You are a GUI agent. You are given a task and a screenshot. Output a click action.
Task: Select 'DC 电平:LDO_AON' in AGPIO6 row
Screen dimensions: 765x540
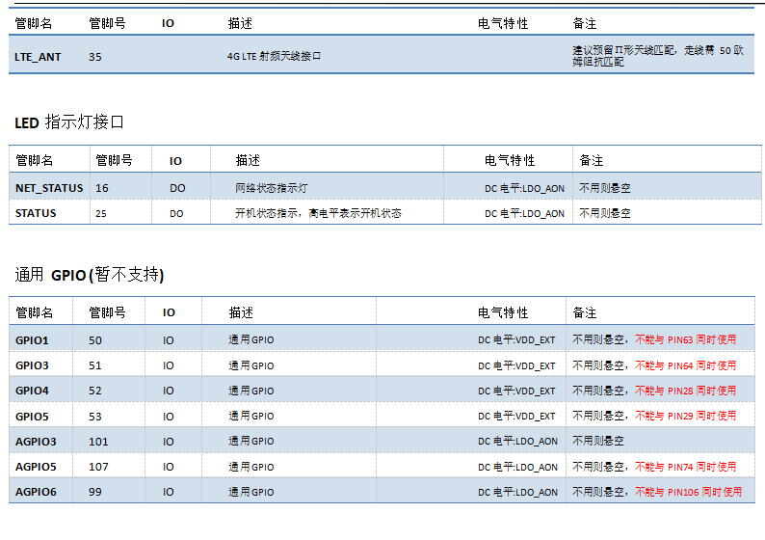point(517,492)
